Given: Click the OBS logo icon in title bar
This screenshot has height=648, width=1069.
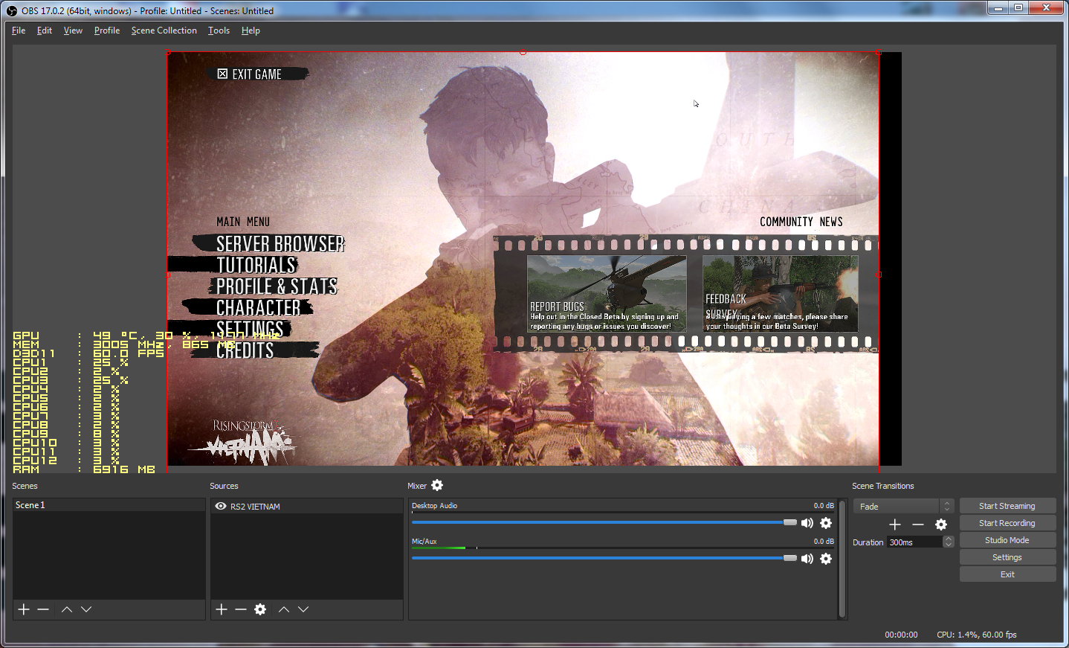Looking at the screenshot, I should click(x=11, y=10).
